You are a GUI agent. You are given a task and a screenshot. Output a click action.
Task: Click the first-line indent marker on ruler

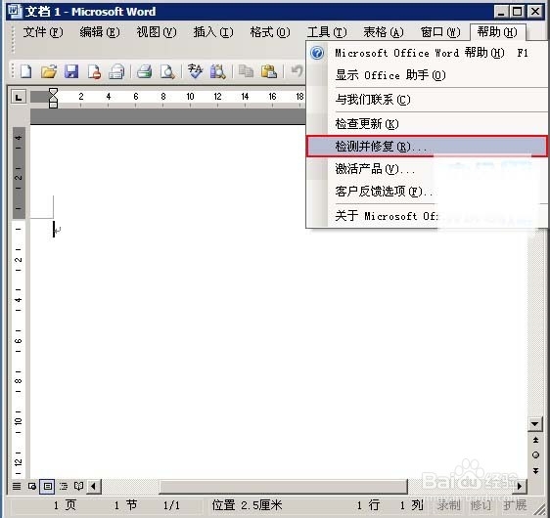[x=53, y=92]
